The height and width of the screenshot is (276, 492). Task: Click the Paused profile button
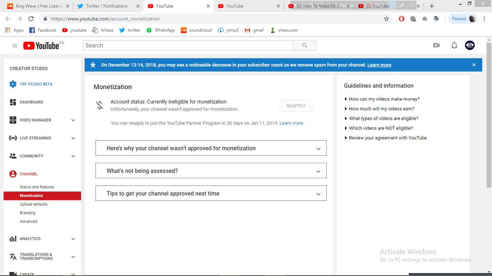tap(463, 19)
